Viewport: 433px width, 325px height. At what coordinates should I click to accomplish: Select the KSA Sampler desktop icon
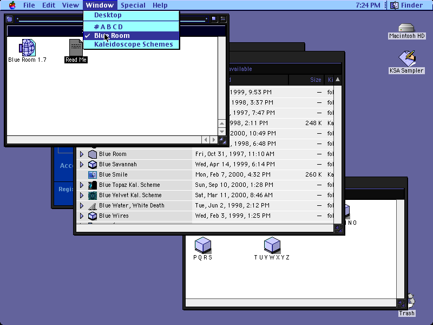coord(407,58)
